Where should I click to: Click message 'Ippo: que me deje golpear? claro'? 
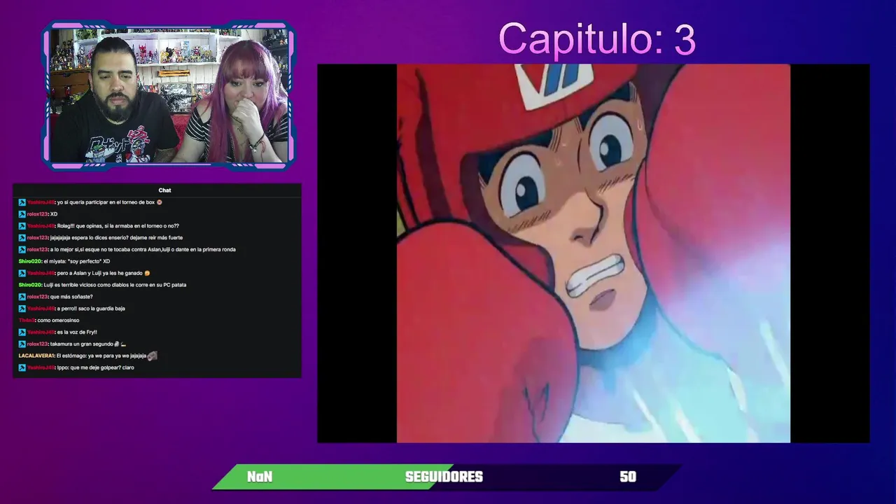[95, 367]
